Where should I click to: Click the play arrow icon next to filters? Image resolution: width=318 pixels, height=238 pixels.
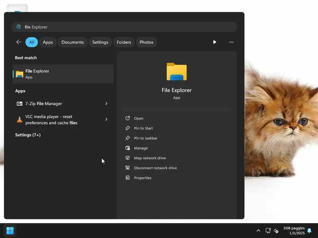tap(215, 42)
